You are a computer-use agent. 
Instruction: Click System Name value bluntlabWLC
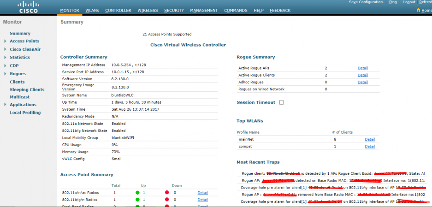[x=122, y=95]
